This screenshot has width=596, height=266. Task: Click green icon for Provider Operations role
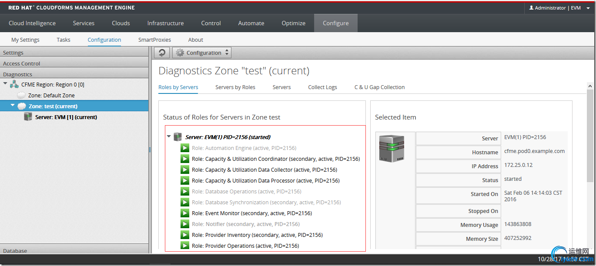(185, 246)
